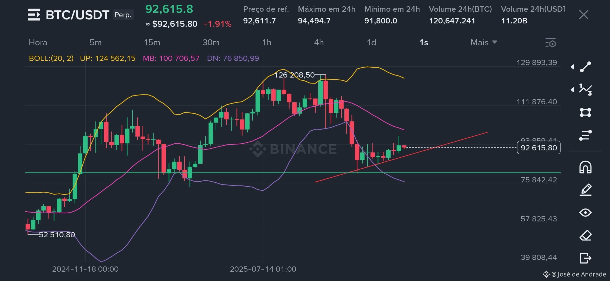Select the rectangle range measuring tool
The height and width of the screenshot is (281, 610).
[585, 112]
